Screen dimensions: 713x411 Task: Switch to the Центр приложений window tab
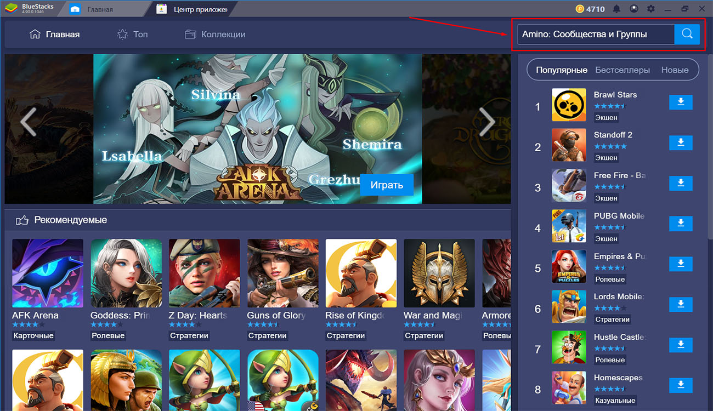tap(192, 9)
